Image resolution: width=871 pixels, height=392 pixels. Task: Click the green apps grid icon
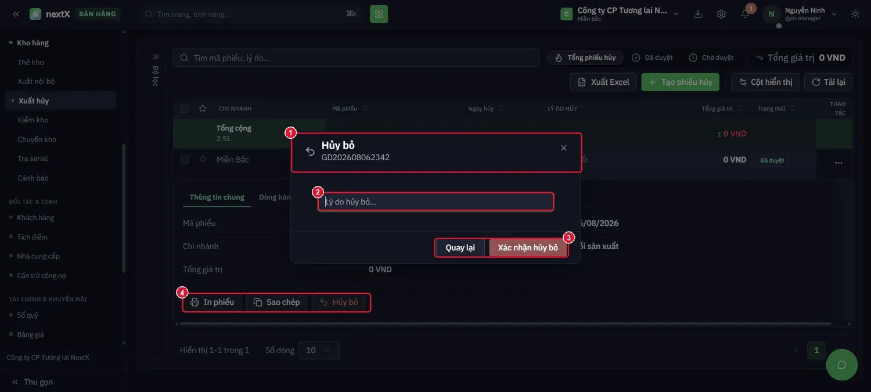pyautogui.click(x=379, y=14)
